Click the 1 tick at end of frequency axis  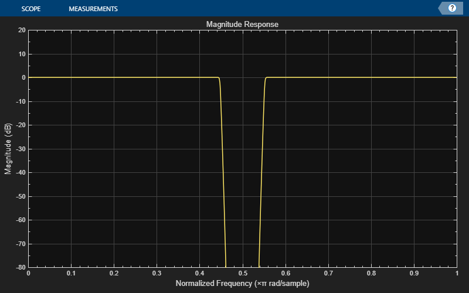456,274
